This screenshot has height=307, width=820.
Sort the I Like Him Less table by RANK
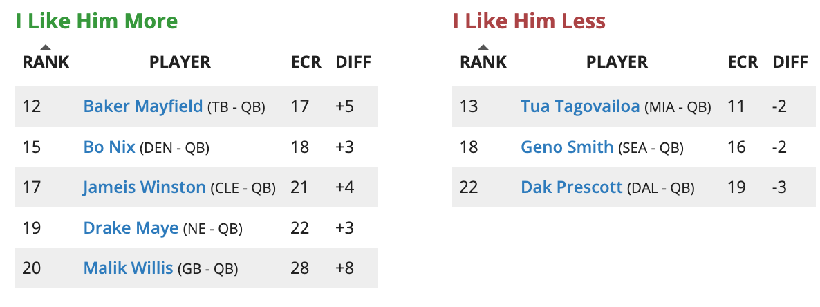pyautogui.click(x=483, y=62)
